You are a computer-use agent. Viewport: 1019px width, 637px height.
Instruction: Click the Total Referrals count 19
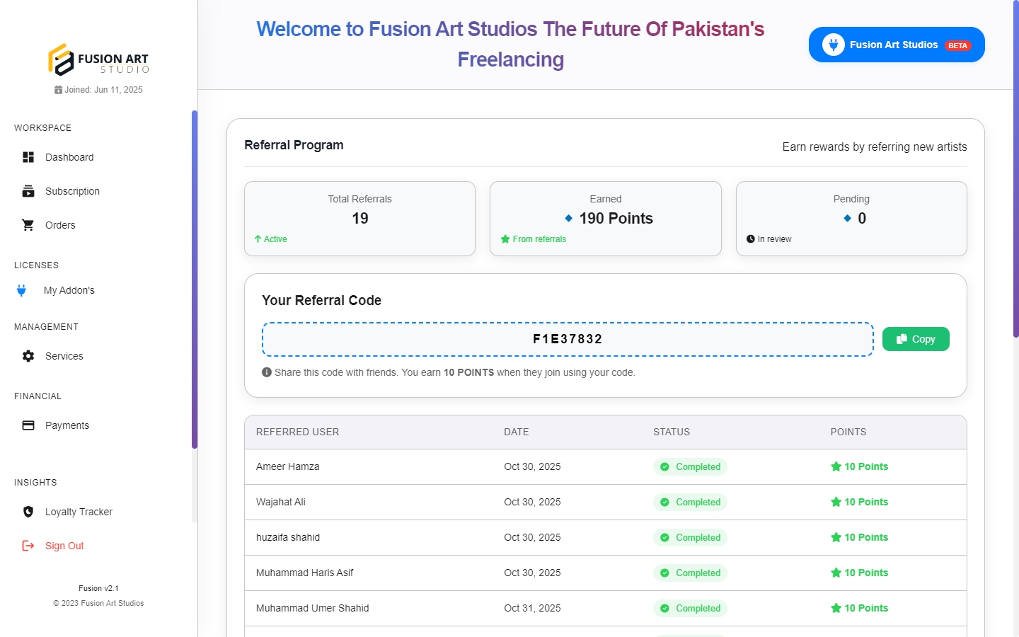360,218
